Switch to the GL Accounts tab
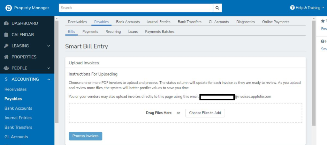The height and width of the screenshot is (145, 327). point(219,22)
